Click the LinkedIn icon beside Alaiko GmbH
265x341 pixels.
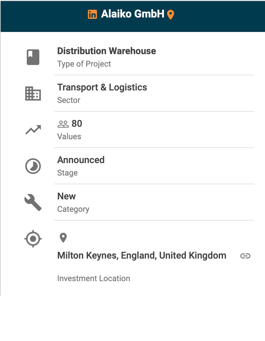tap(92, 14)
